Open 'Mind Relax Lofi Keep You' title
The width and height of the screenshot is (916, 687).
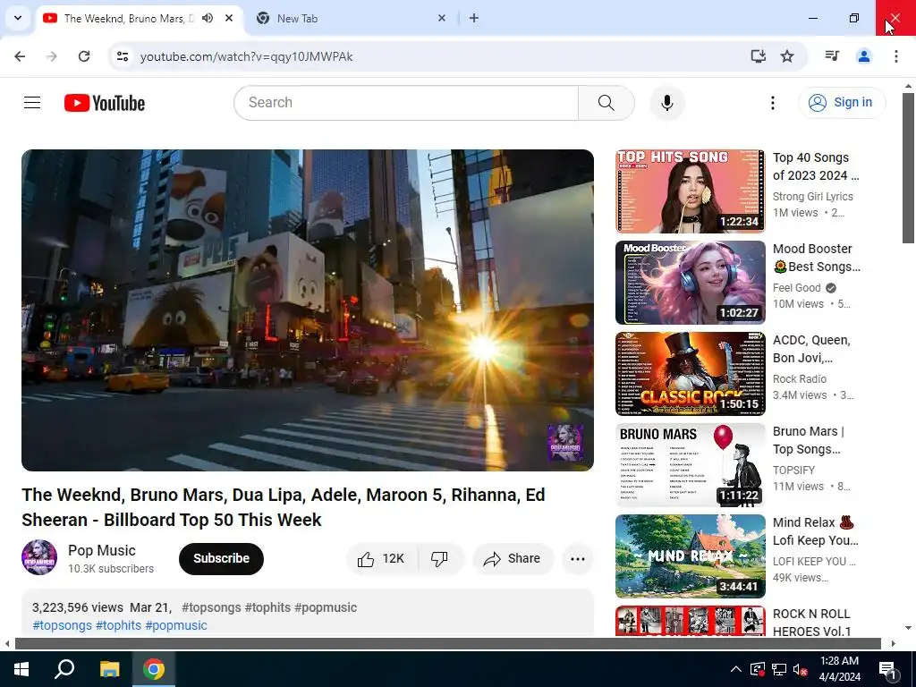[x=816, y=531]
